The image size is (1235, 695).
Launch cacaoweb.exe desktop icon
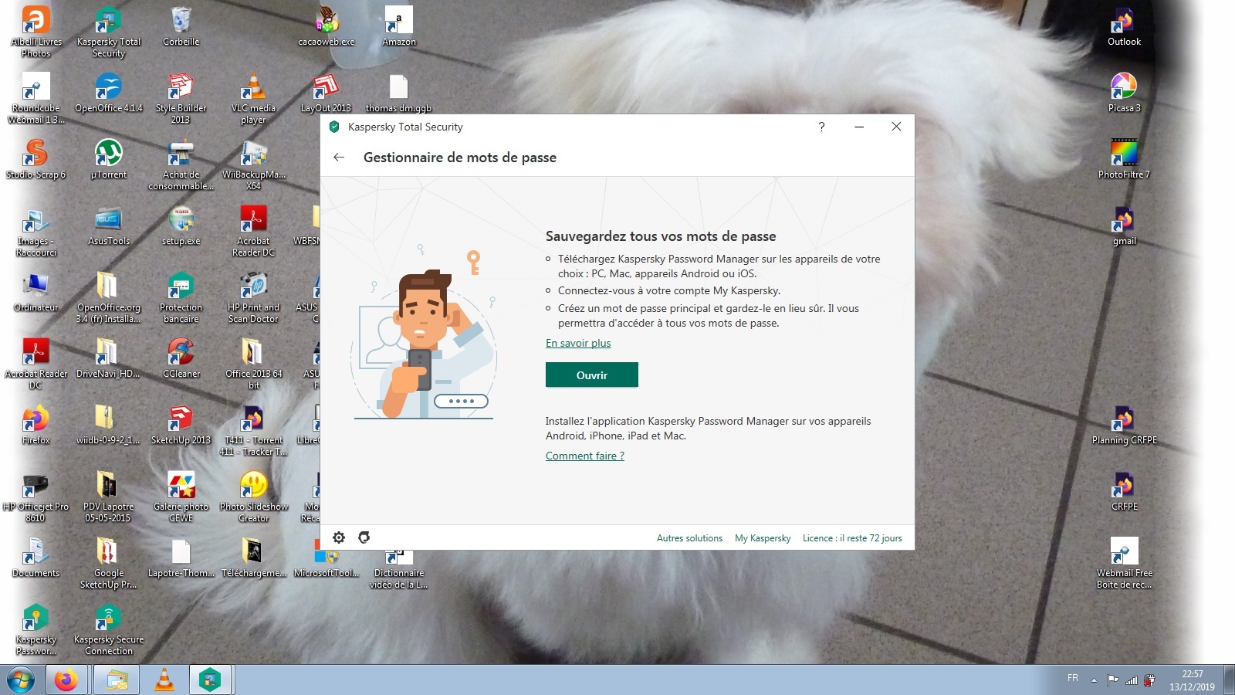pos(327,27)
